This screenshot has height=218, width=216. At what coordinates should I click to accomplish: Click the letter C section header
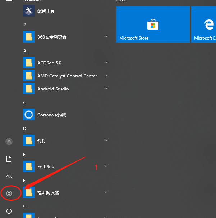coord(24,103)
